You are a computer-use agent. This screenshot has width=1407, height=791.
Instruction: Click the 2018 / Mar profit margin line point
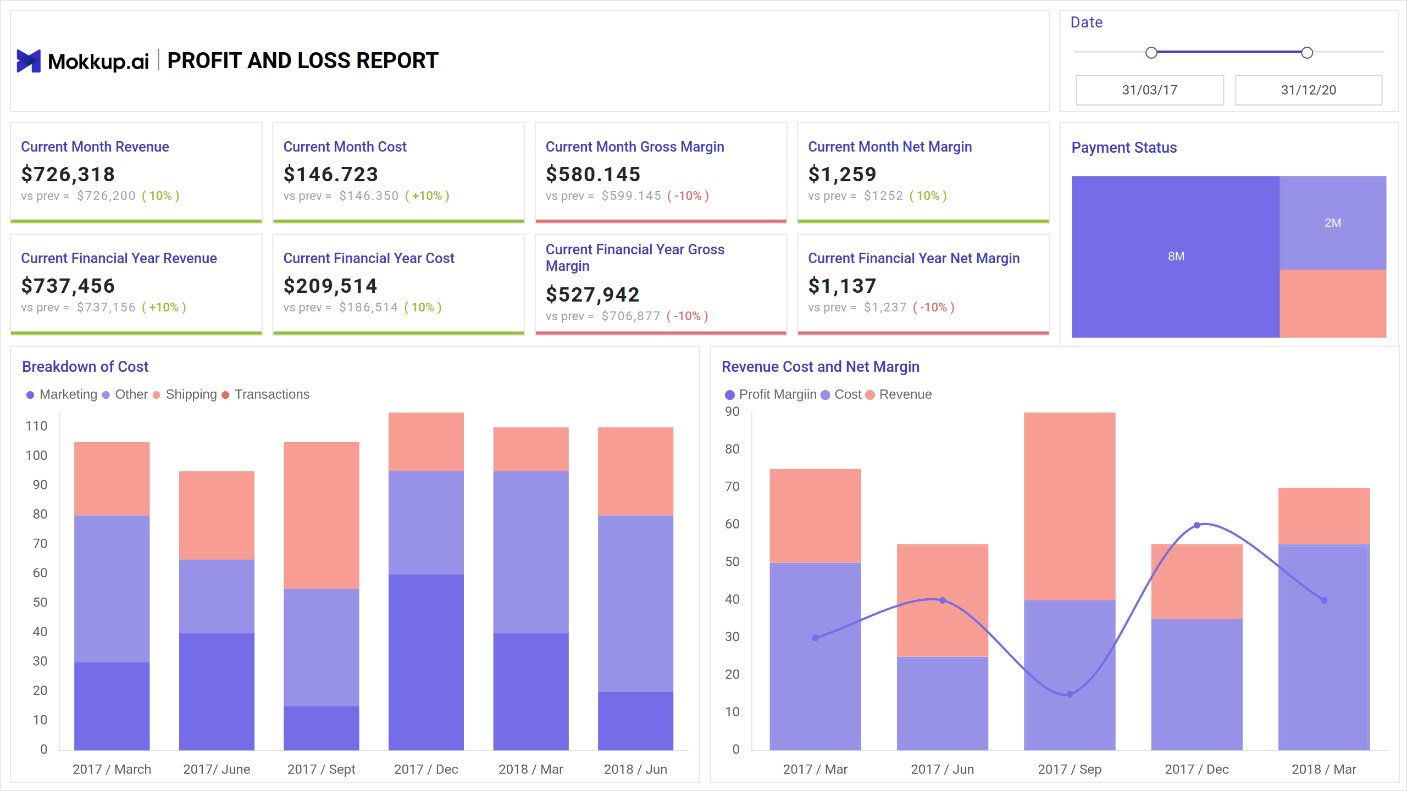point(1324,600)
